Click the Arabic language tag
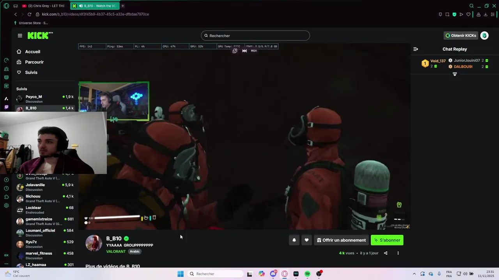This screenshot has height=280, width=499. [134, 252]
